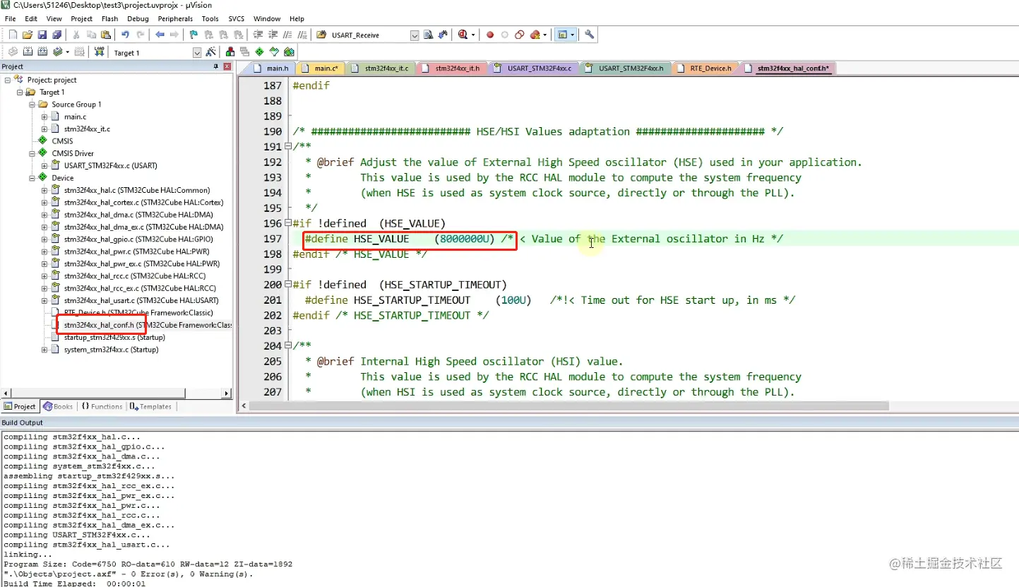Close the Project panel
This screenshot has width=1019, height=587.
[x=227, y=66]
